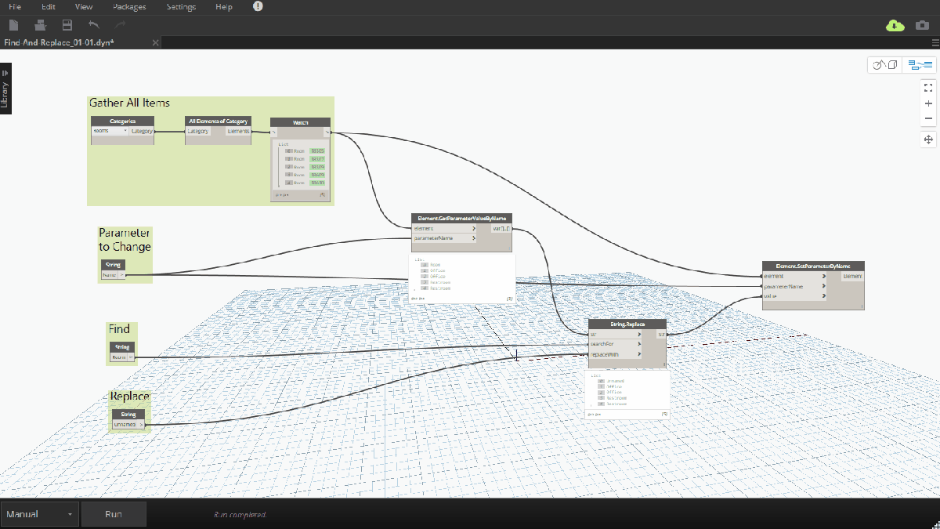The image size is (940, 529).
Task: Open a file using the Open folder icon
Action: pos(39,24)
